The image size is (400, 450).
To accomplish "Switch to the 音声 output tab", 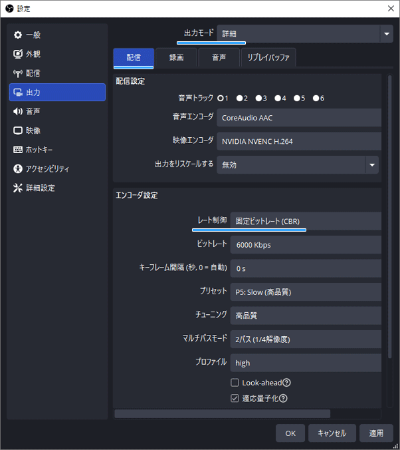I will pos(219,57).
